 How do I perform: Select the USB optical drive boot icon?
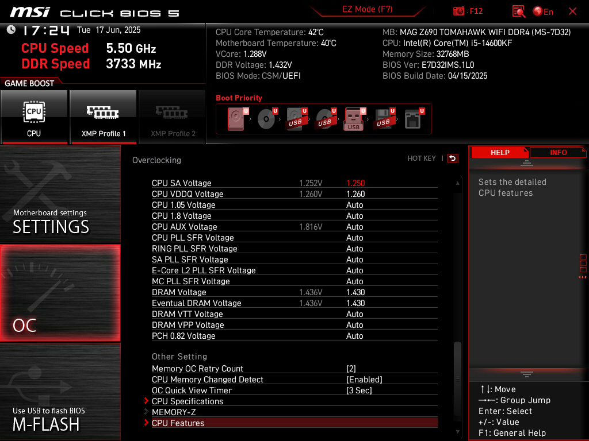point(326,119)
